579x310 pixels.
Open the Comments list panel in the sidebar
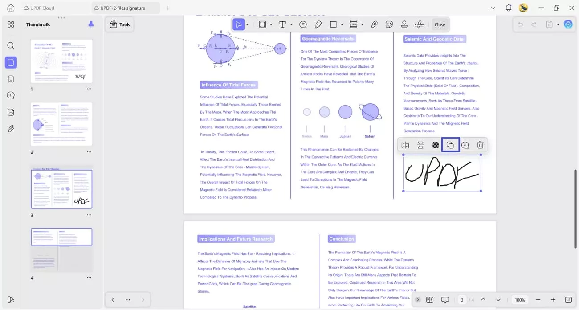pyautogui.click(x=11, y=95)
